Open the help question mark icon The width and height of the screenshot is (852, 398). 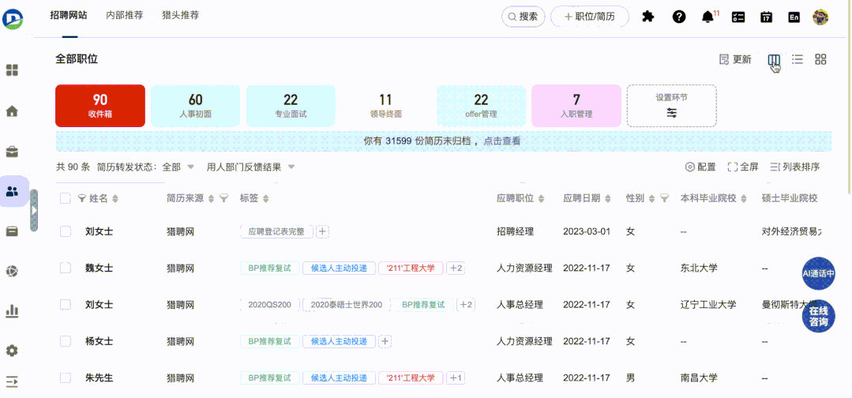(678, 17)
